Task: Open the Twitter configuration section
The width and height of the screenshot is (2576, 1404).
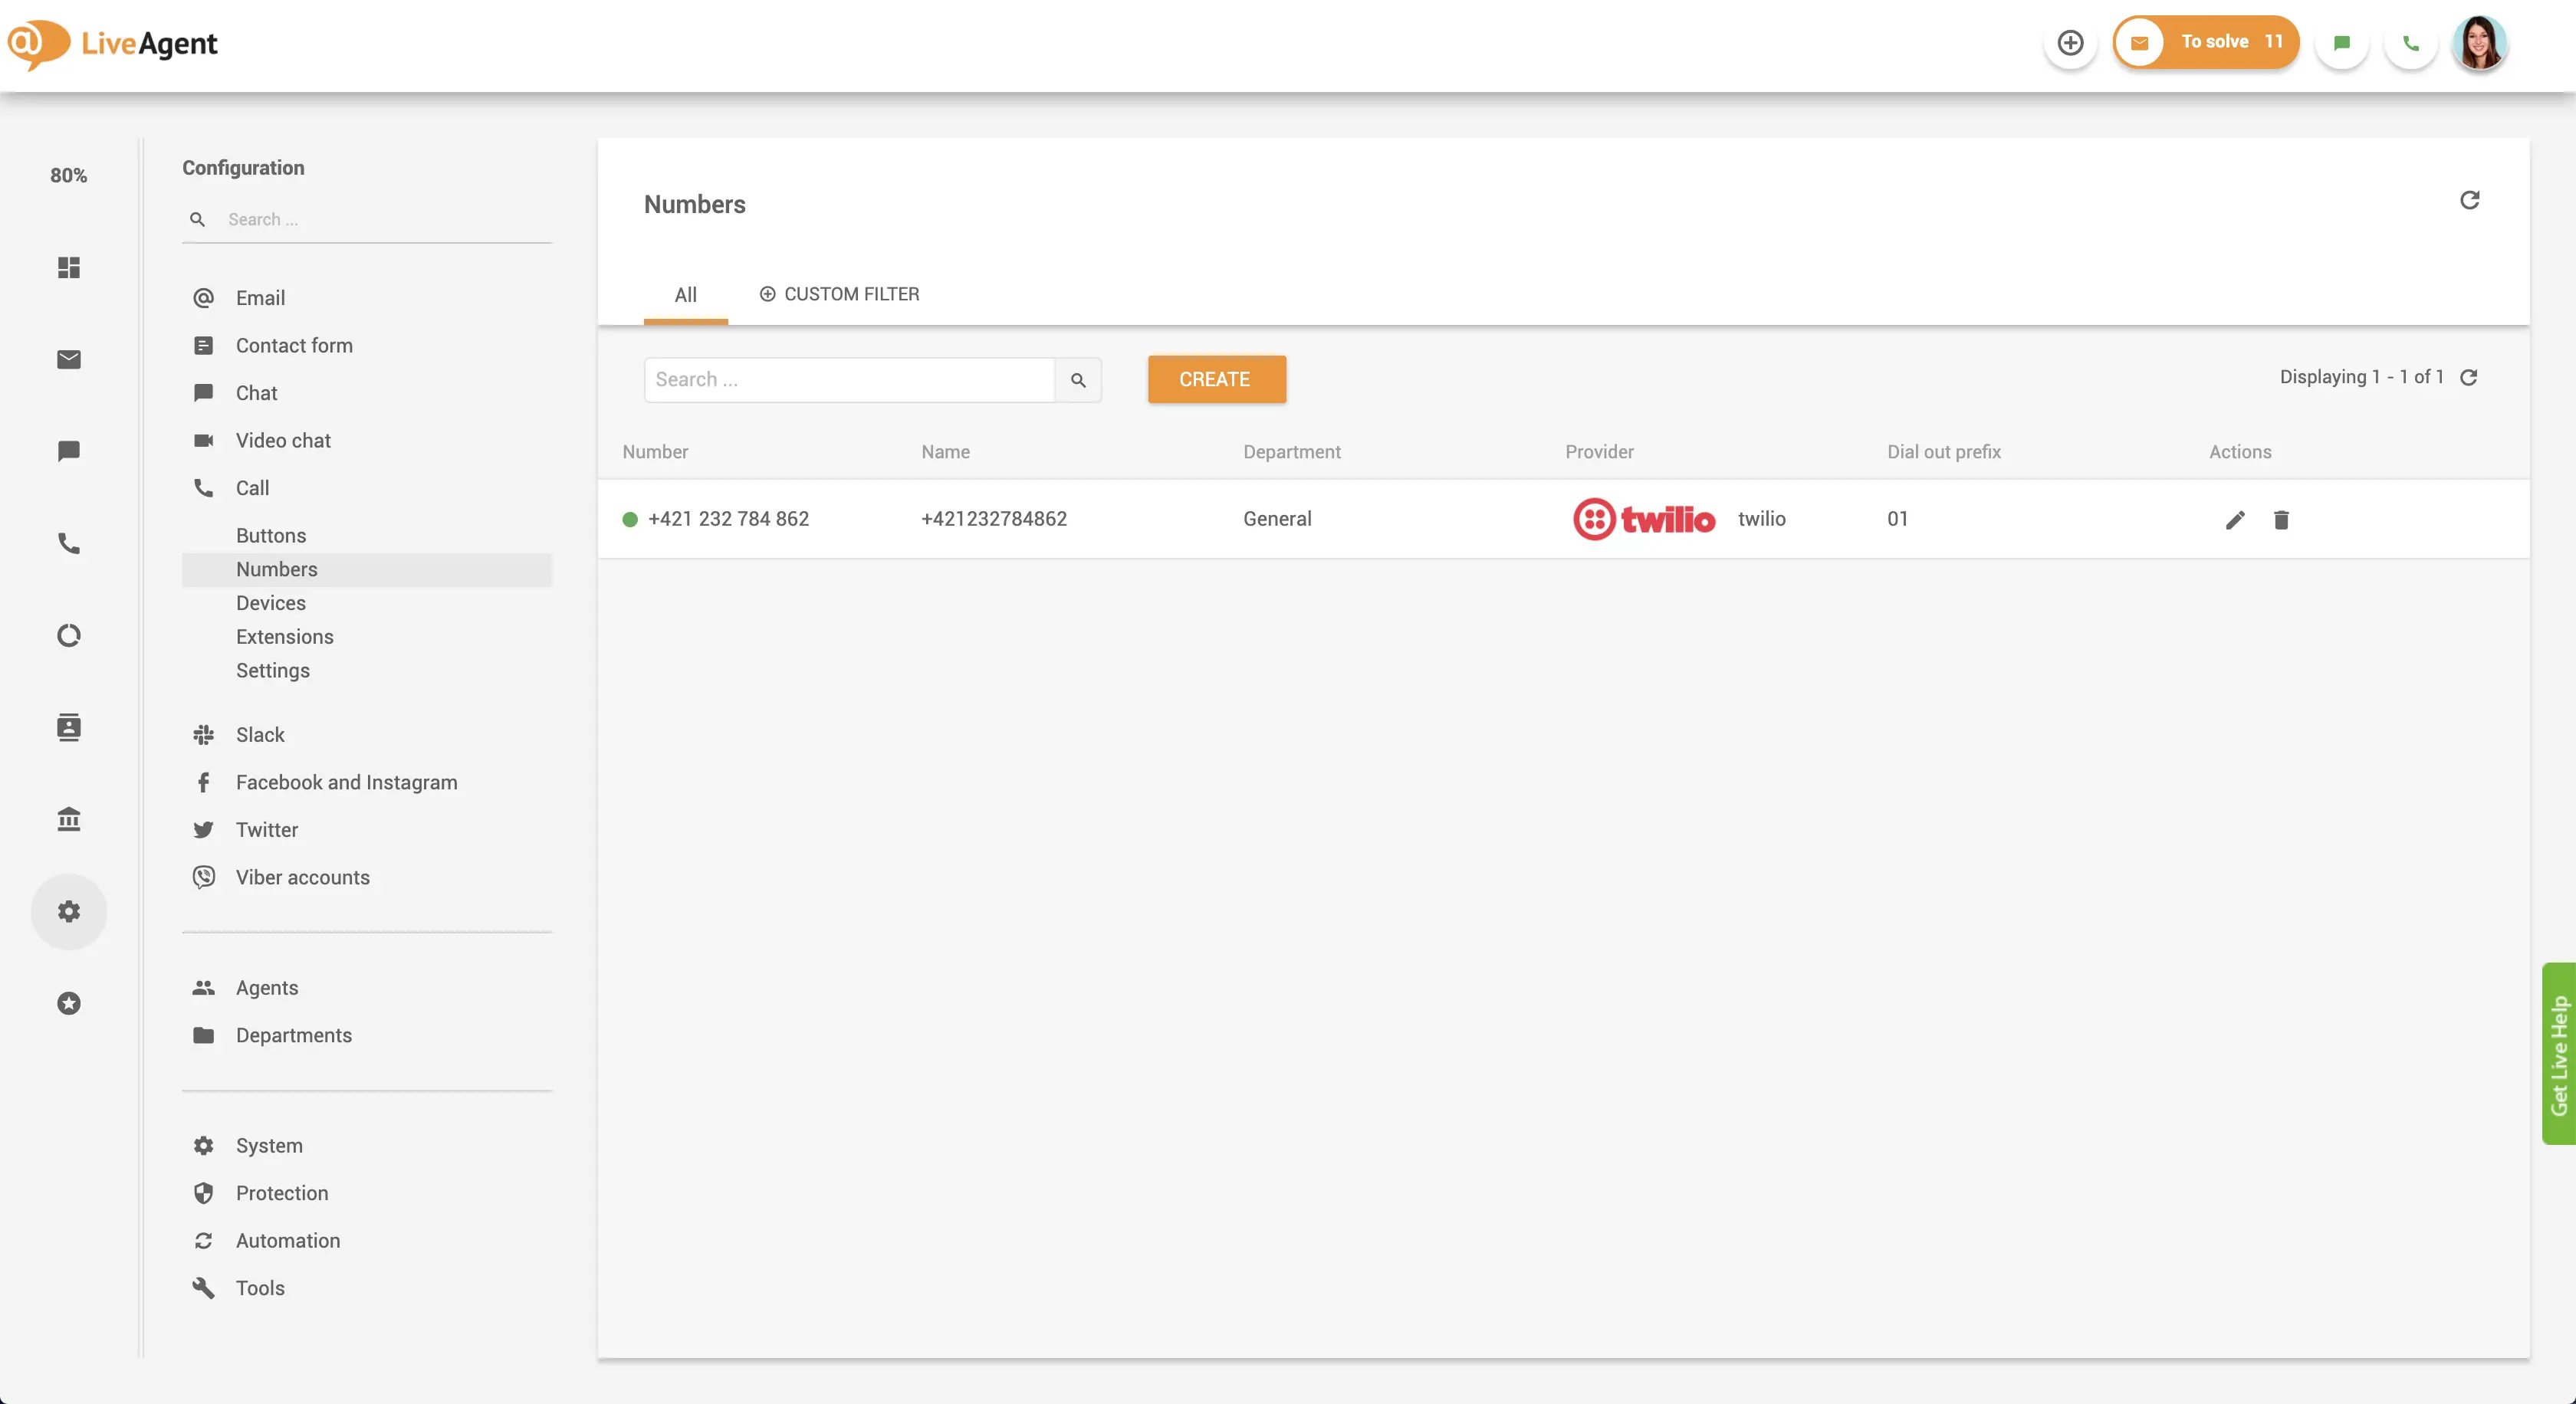Action: [x=266, y=829]
